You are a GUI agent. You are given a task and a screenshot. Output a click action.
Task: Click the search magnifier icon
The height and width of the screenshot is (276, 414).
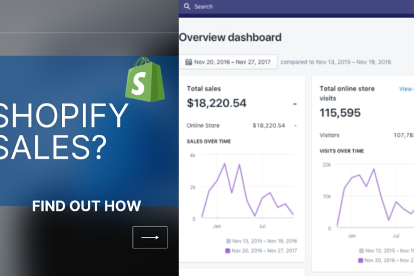[x=187, y=7]
